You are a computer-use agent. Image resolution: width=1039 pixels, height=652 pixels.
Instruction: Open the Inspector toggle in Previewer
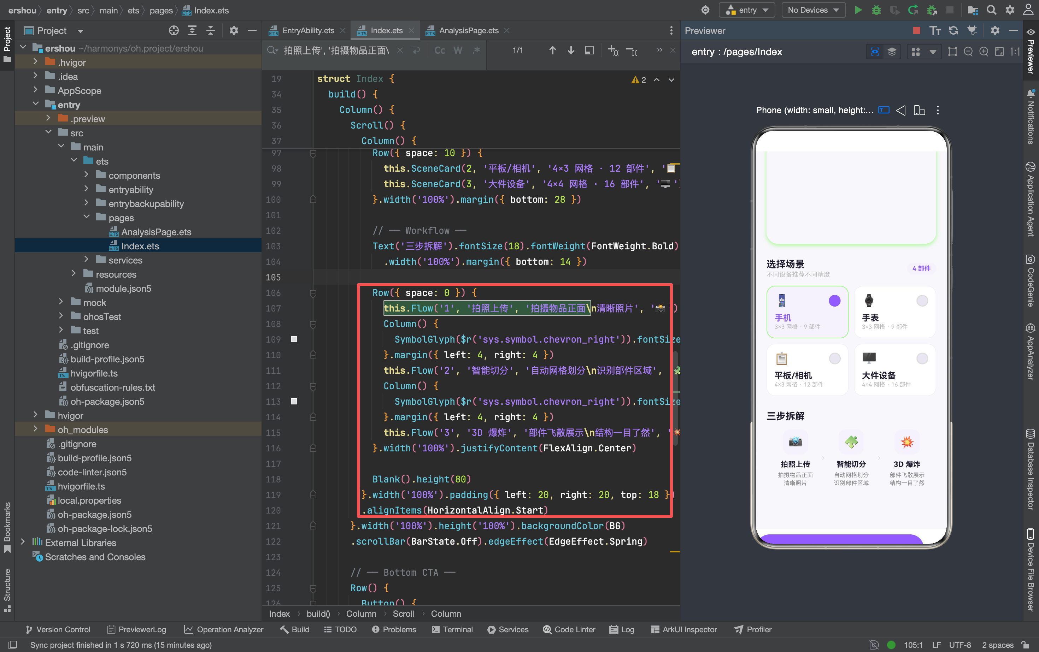875,52
